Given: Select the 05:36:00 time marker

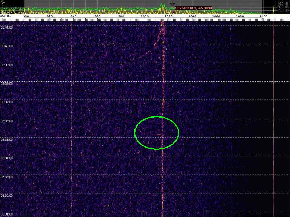Looking at the screenshot, I should click(7, 121).
